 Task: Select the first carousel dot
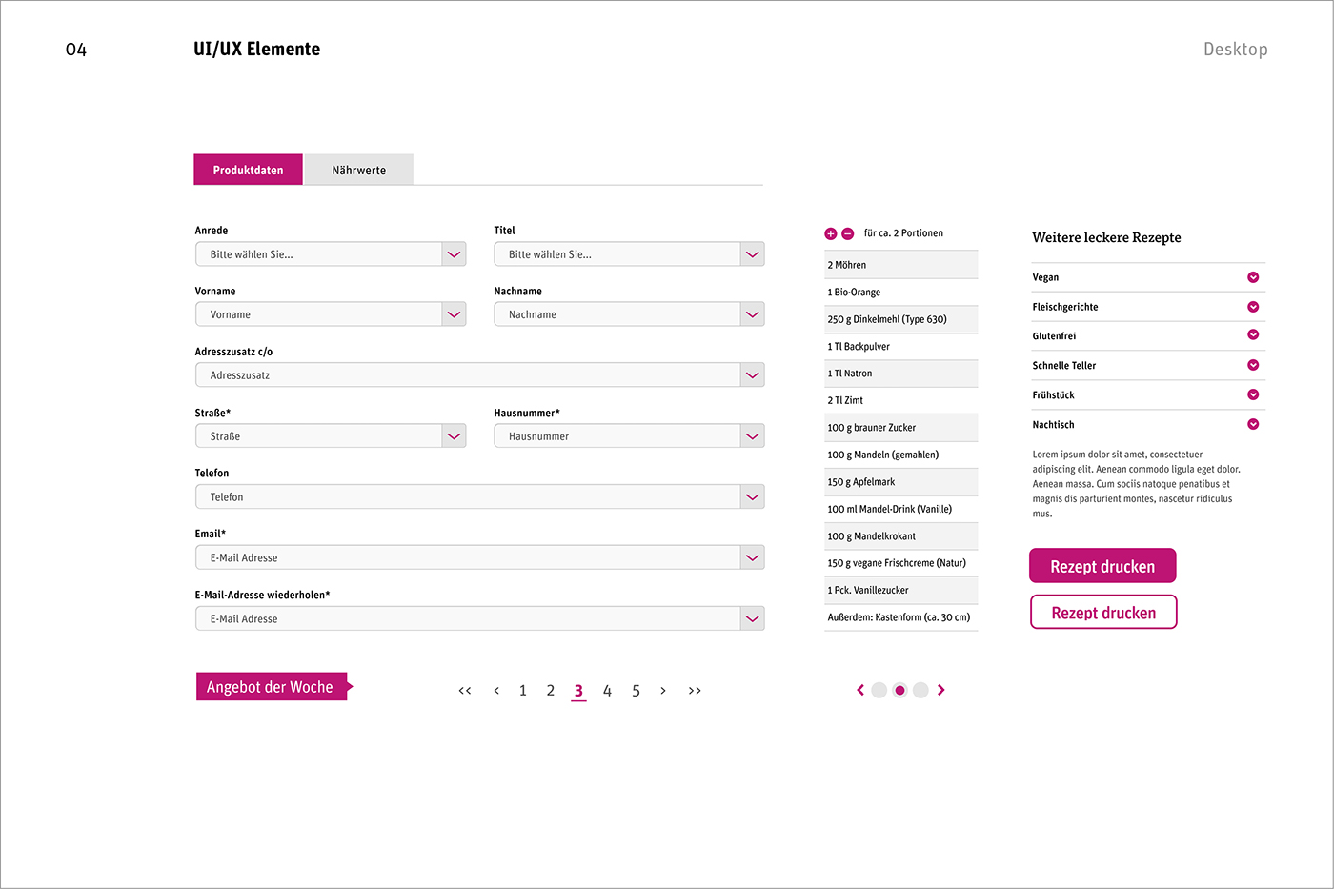point(879,690)
